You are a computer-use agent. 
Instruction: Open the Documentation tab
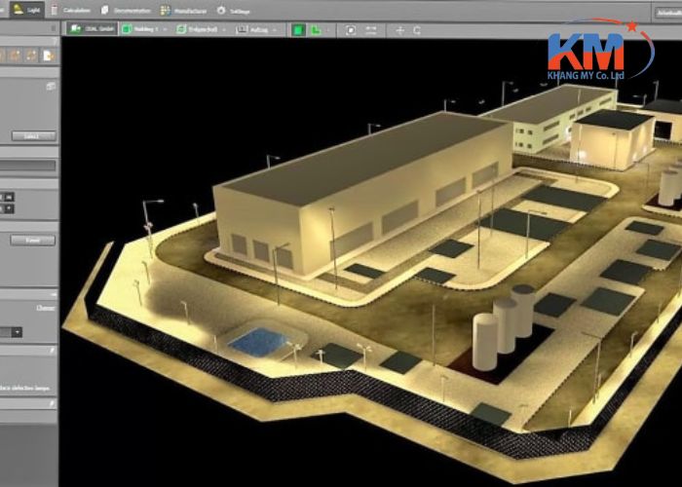point(126,10)
